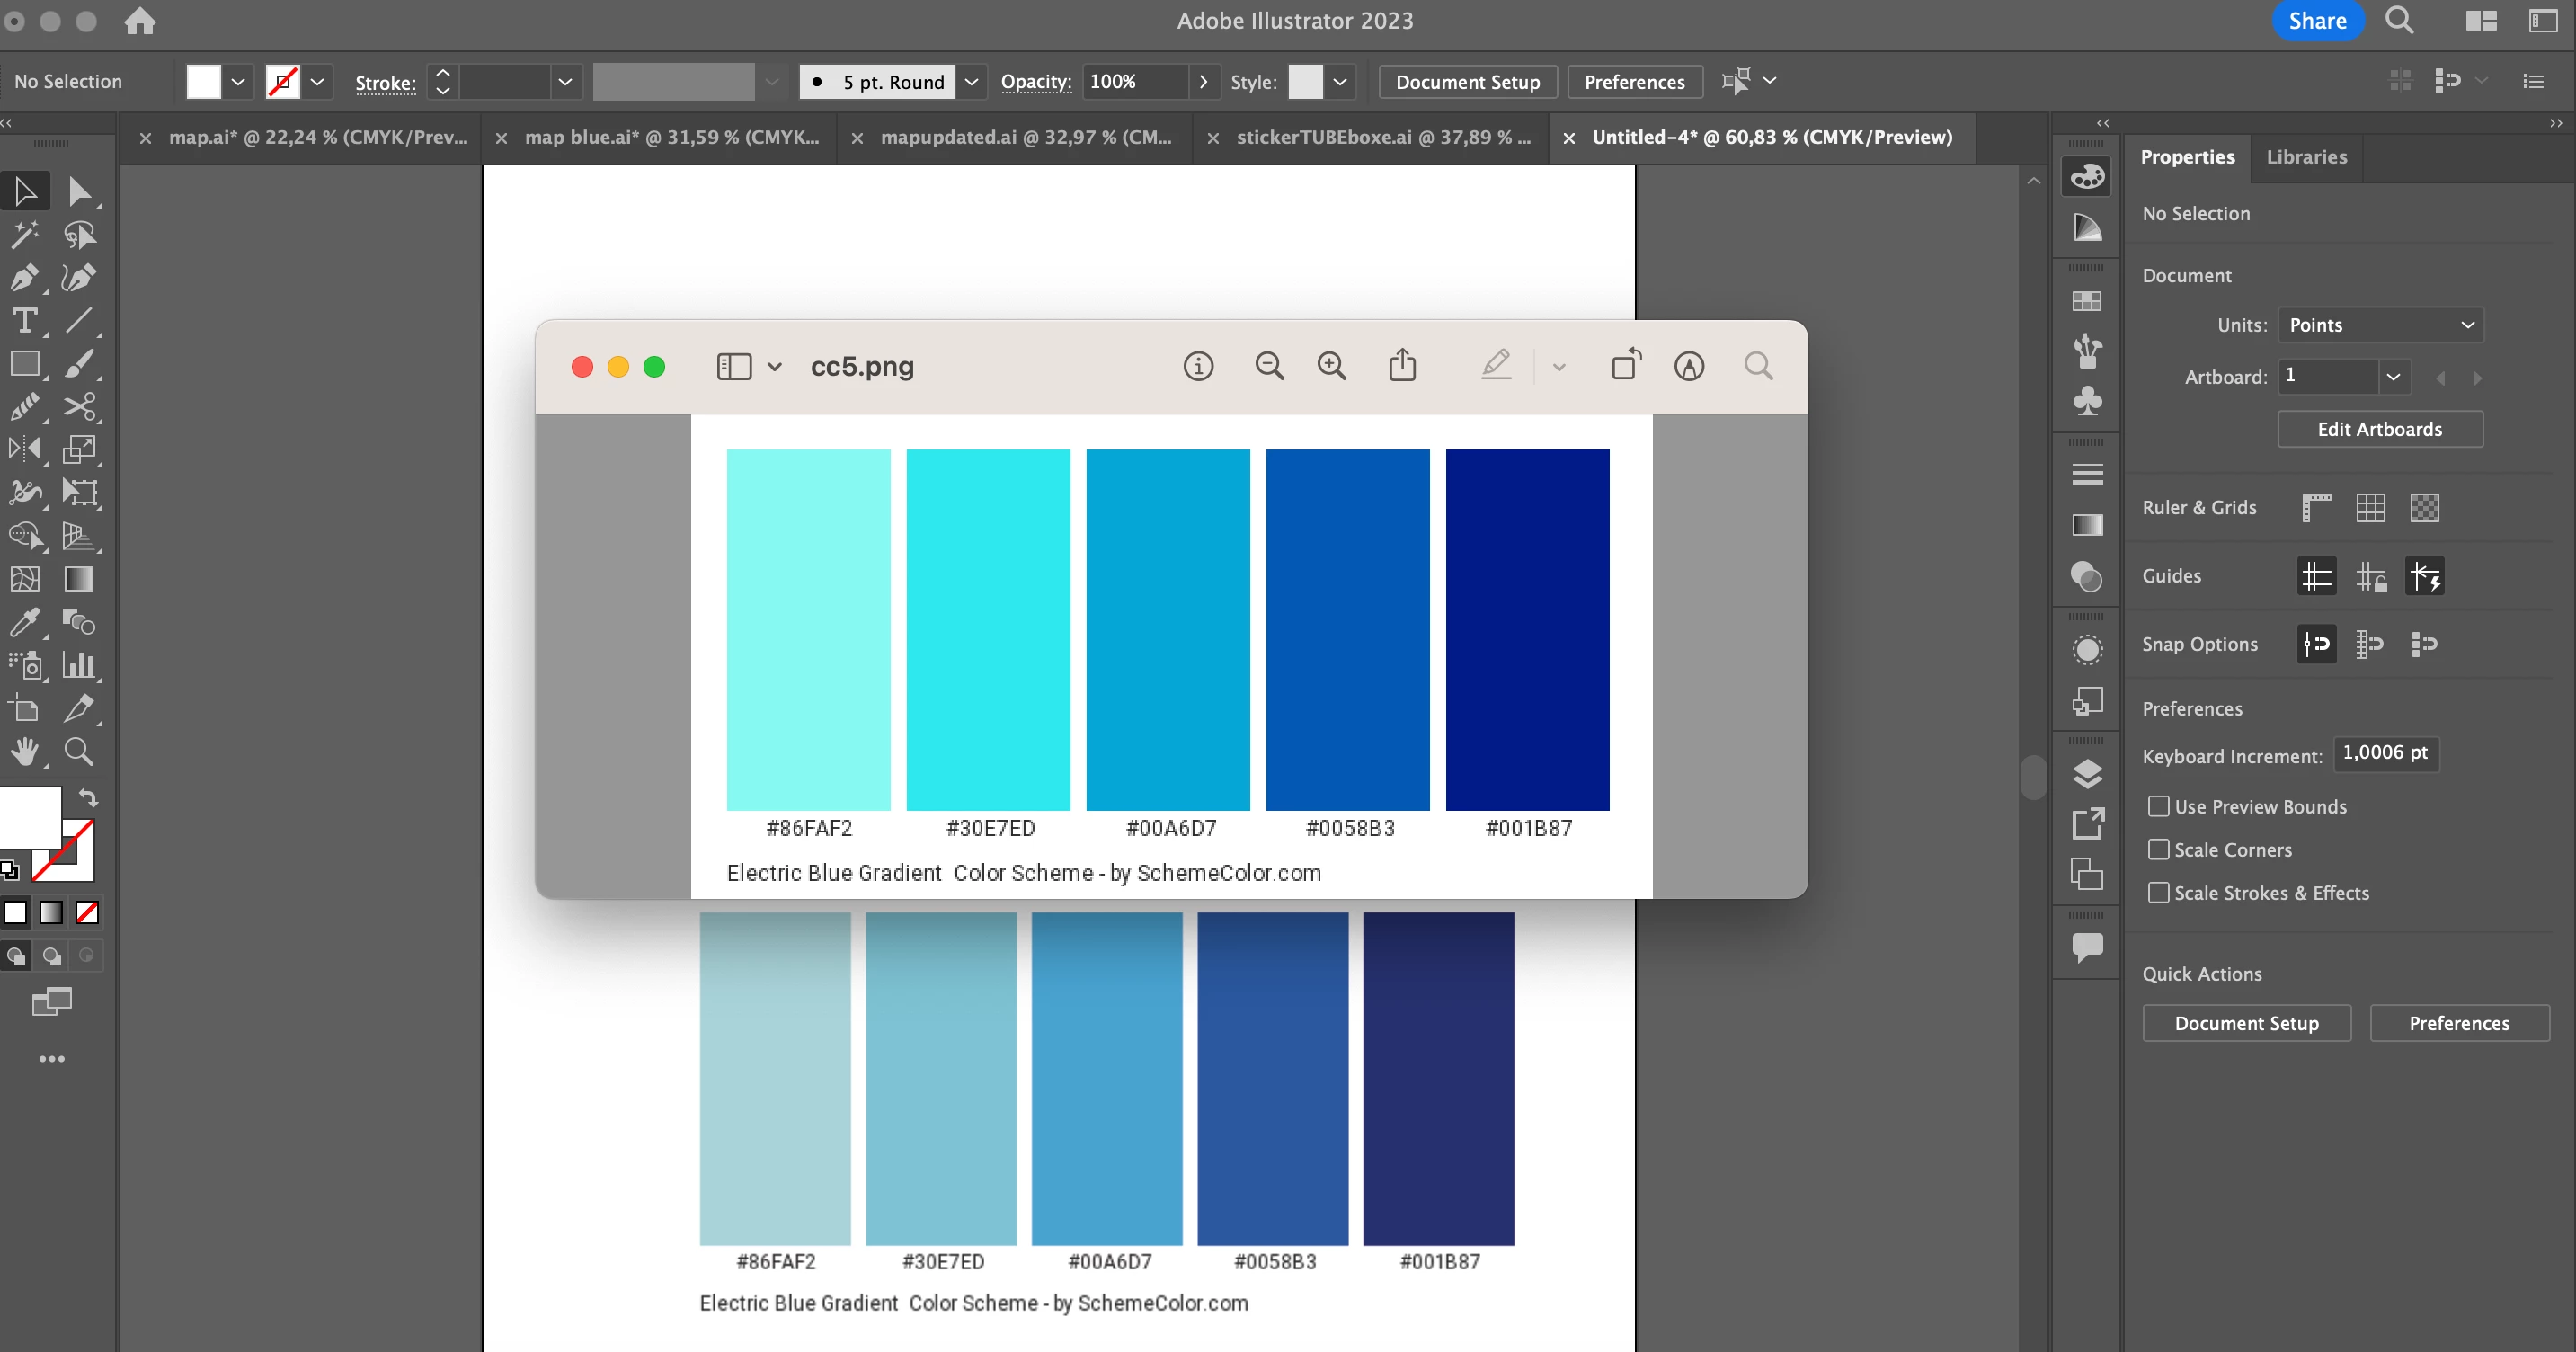
Task: Enable Scale Corners checkbox
Action: pyautogui.click(x=2159, y=849)
